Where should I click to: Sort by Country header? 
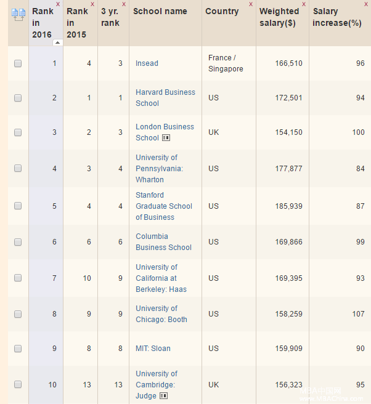[x=222, y=11]
